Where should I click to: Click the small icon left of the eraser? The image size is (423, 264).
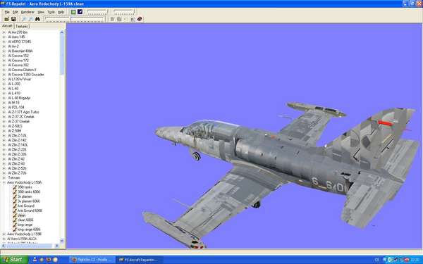(x=133, y=19)
